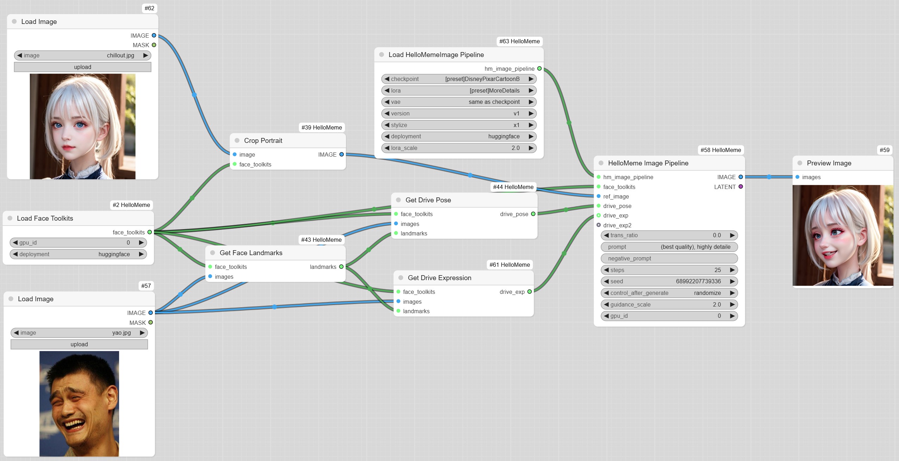This screenshot has width=899, height=461.
Task: Click the MASK output port of chillout.jpg node
Action: coord(154,45)
